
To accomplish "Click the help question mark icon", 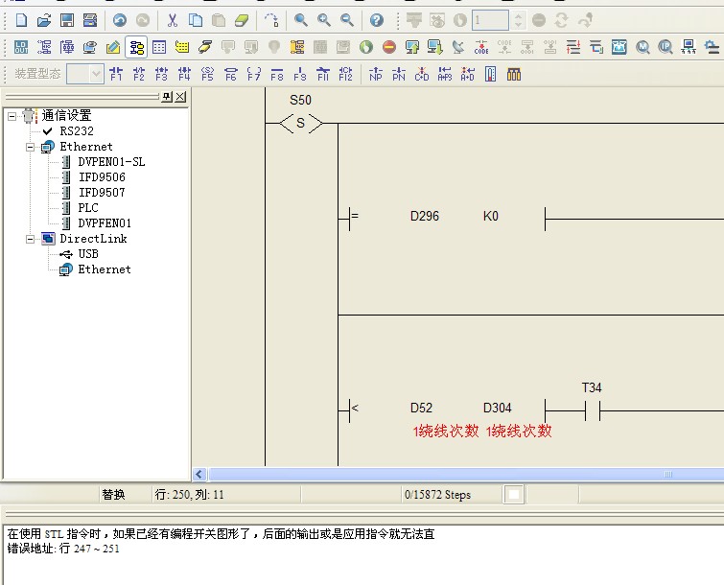I will coord(377,20).
